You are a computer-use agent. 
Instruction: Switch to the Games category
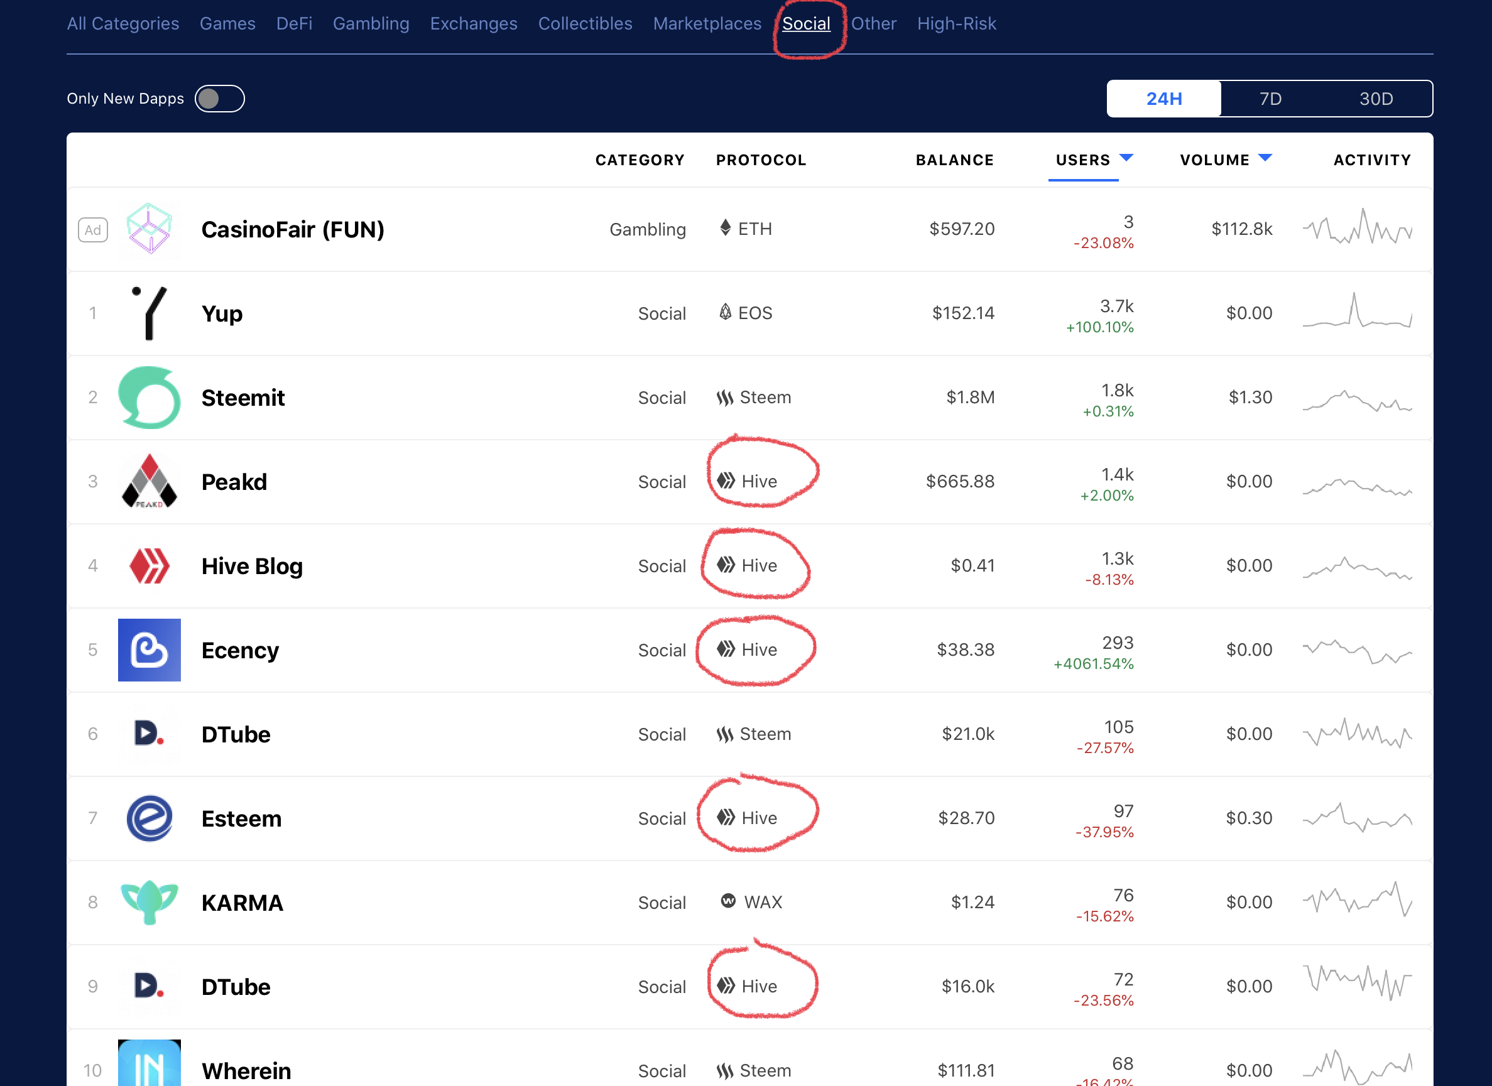pos(227,24)
